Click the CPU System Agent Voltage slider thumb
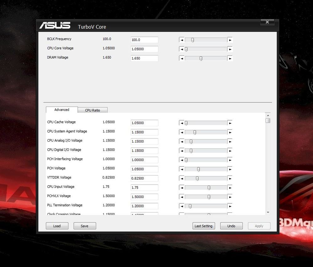 195,132
